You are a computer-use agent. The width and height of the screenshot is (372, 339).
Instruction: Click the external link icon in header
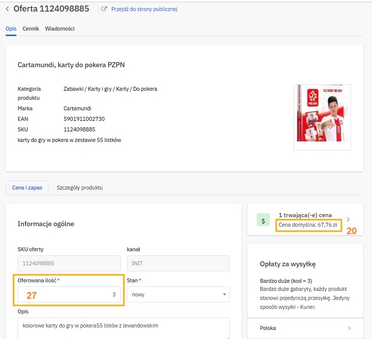[x=104, y=9]
